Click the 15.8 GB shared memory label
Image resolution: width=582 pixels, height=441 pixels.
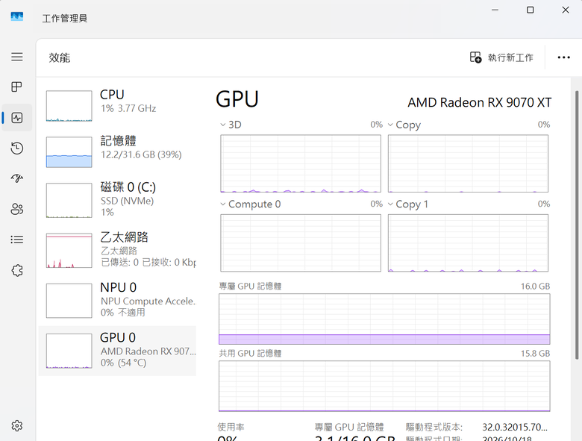point(535,354)
